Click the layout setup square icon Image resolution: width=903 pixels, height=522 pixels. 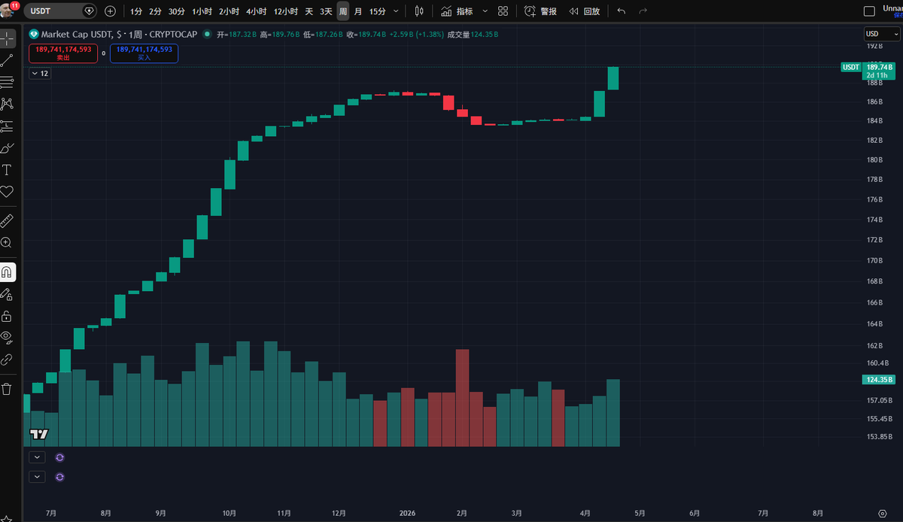(869, 11)
